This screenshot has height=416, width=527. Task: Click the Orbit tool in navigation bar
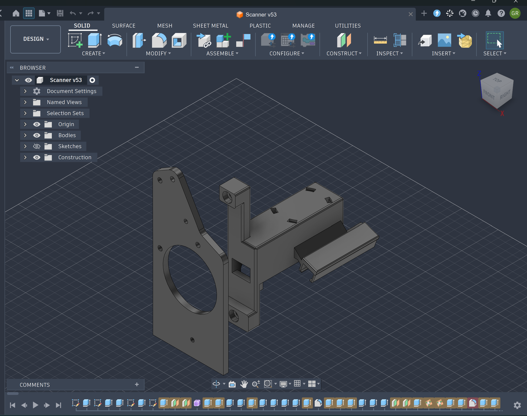pos(216,384)
